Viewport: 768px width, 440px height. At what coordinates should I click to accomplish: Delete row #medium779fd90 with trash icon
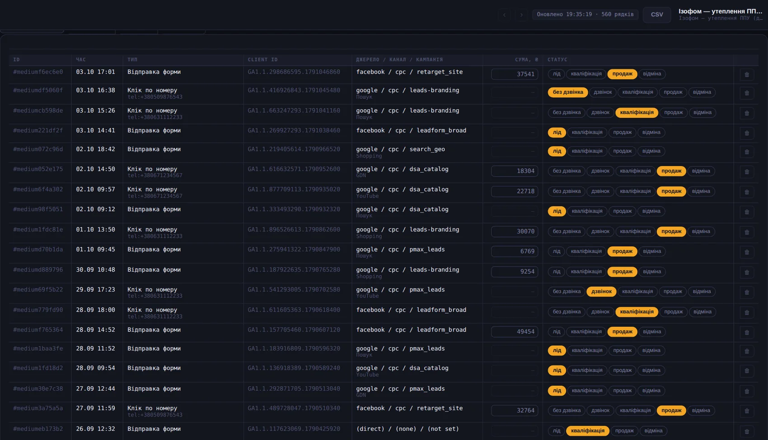(x=747, y=313)
